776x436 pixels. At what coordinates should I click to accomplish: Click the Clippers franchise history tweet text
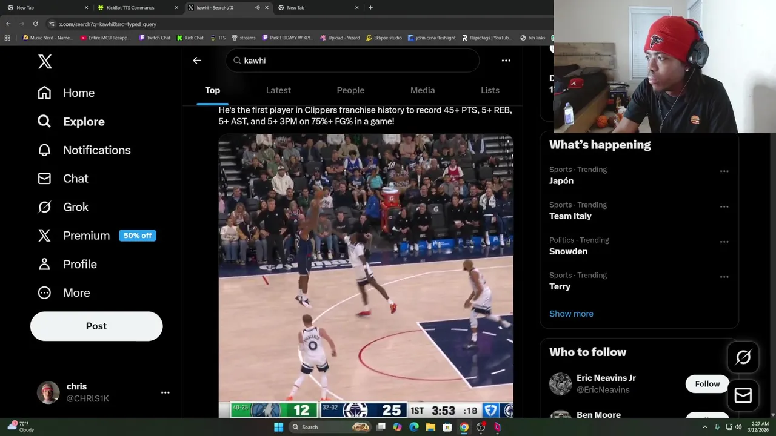(365, 116)
